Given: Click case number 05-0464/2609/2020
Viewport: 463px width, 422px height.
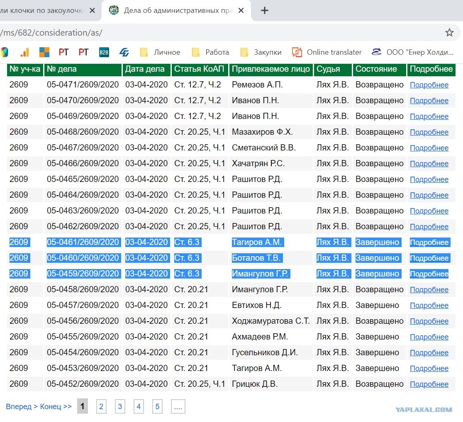Looking at the screenshot, I should pyautogui.click(x=83, y=195).
